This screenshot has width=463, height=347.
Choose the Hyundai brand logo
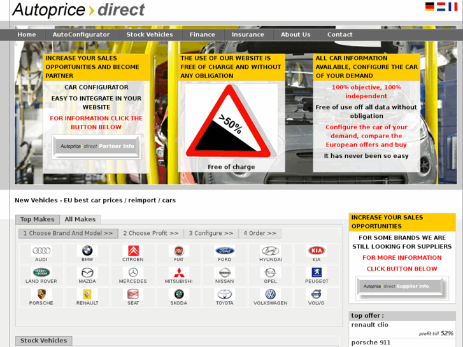tap(271, 251)
